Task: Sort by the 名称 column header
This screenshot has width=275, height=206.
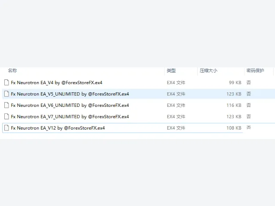Action: 12,70
